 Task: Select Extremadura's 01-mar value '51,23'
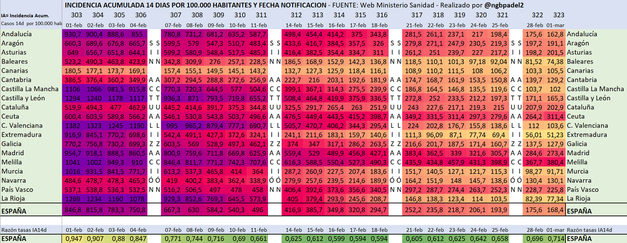coord(554,135)
